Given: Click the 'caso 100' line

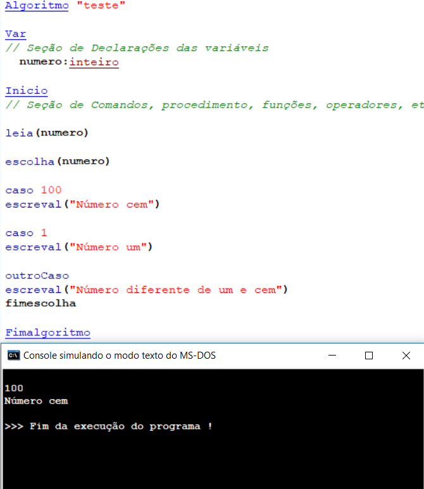Looking at the screenshot, I should click(34, 190).
